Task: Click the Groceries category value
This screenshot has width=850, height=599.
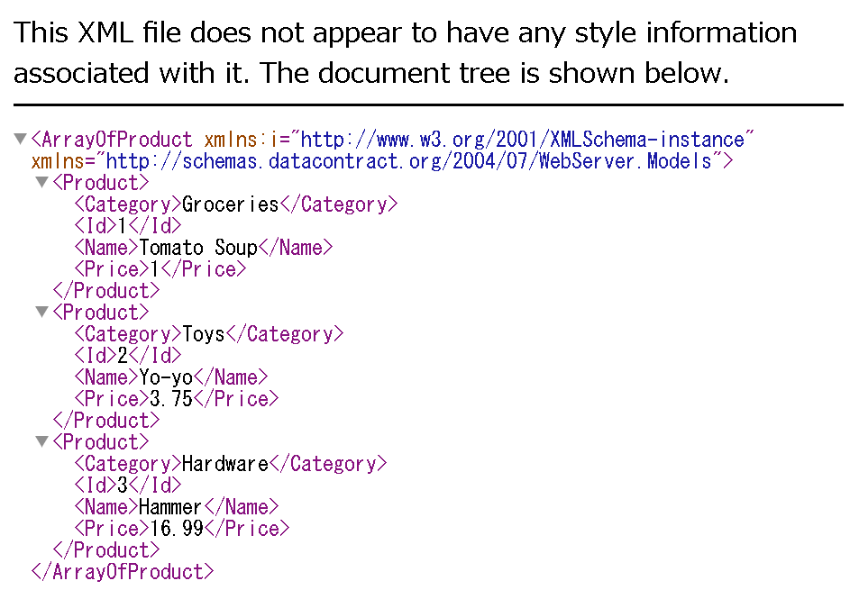Action: (x=231, y=204)
